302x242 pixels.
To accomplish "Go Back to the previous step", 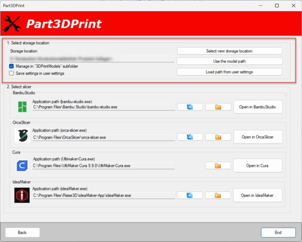I will click(x=22, y=233).
